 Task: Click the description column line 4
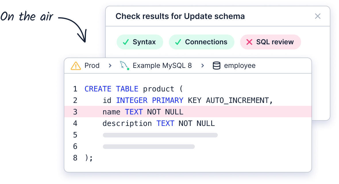tap(159, 123)
